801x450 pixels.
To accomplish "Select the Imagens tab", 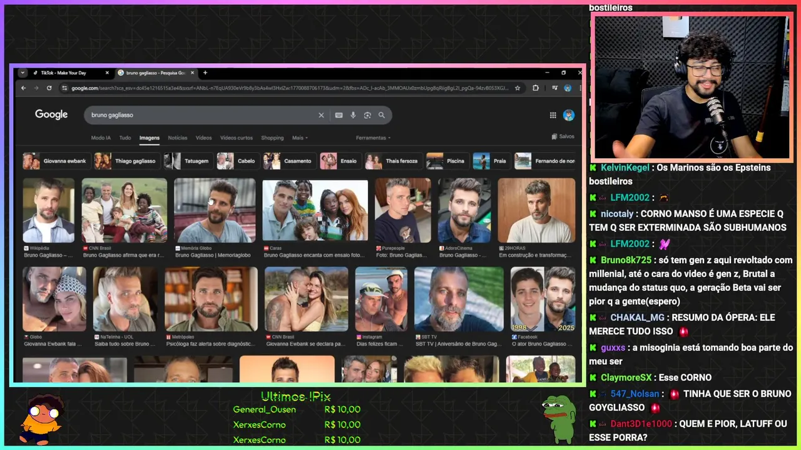I will [150, 137].
